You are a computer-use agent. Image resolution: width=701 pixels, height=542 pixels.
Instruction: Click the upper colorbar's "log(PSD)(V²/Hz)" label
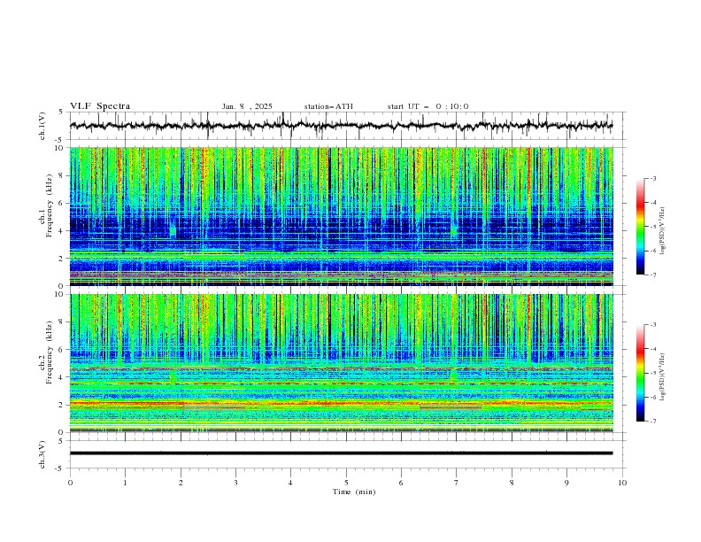663,231
